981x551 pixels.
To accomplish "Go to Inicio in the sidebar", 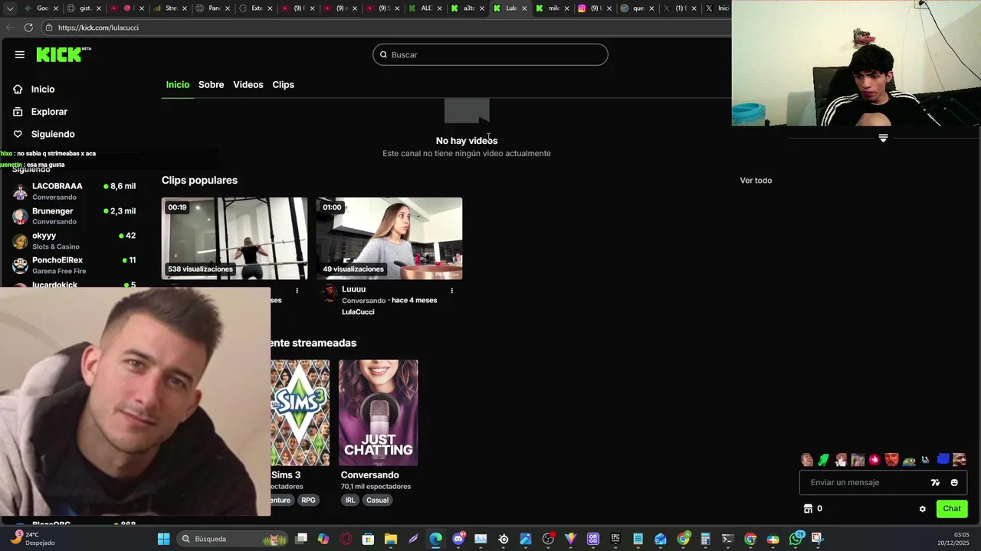I will click(x=43, y=90).
